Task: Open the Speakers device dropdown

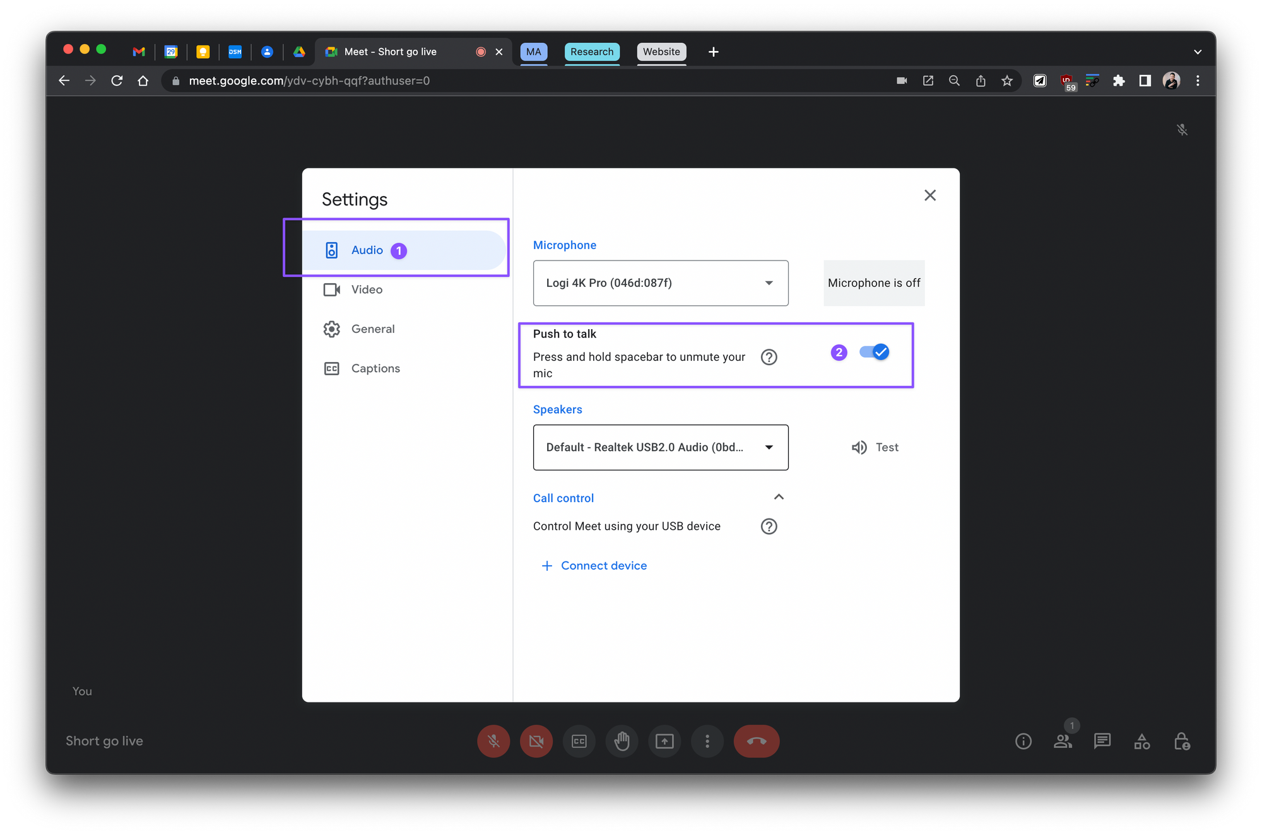Action: pos(660,447)
